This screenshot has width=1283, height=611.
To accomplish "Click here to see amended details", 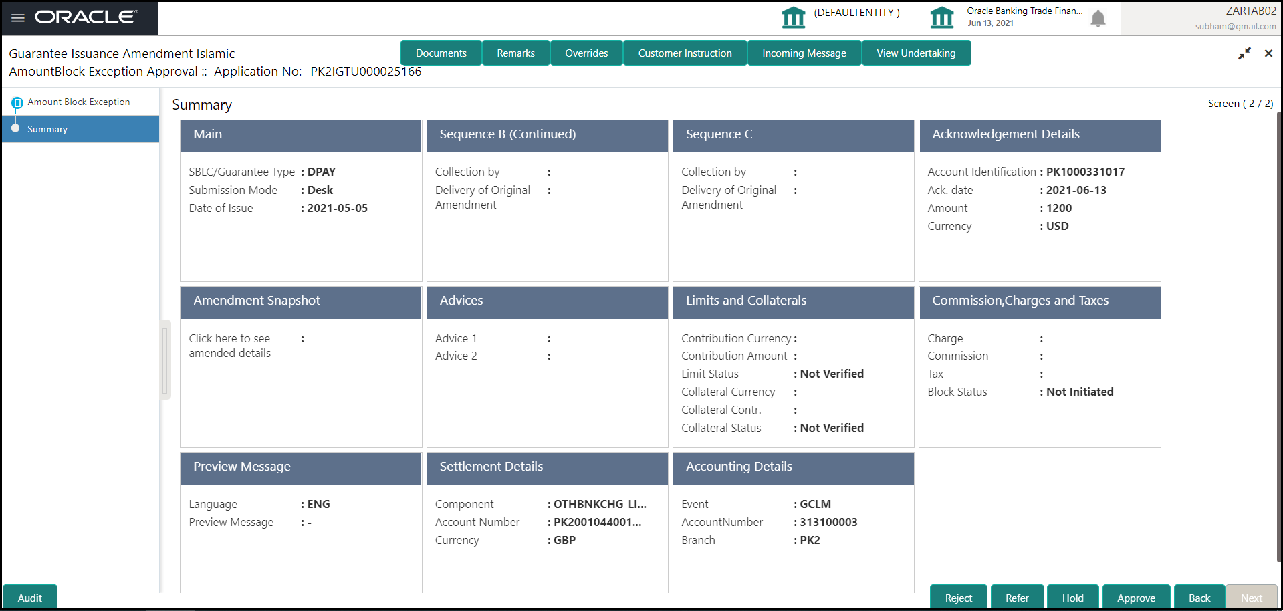I will [x=229, y=346].
